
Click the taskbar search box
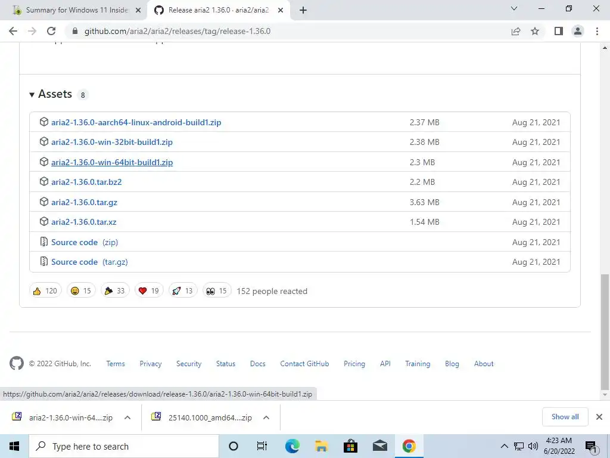point(124,446)
